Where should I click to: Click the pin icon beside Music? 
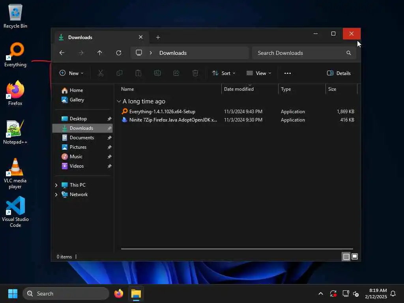coord(110,157)
